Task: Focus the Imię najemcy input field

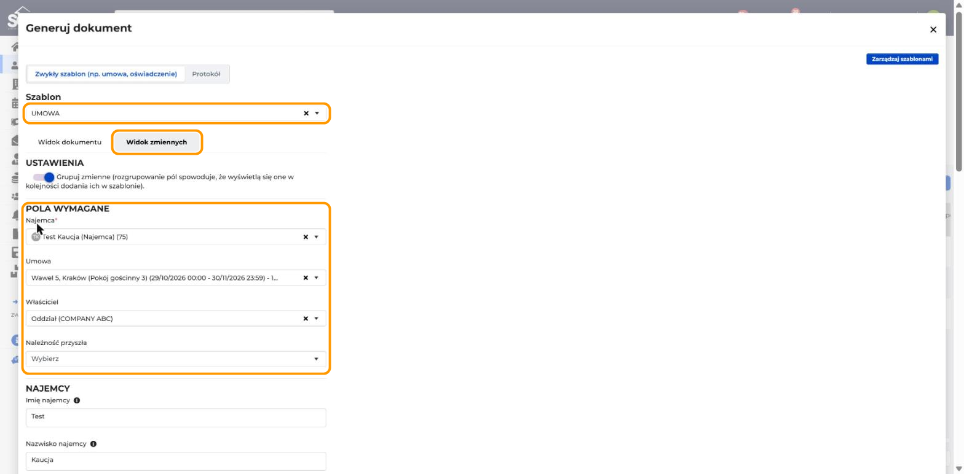Action: click(x=176, y=417)
